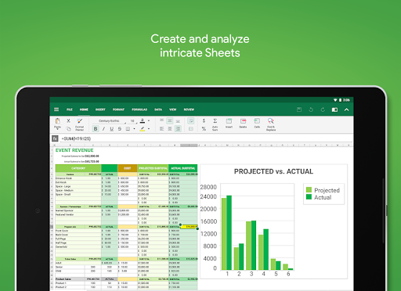Open the File menu
Viewport: 401px width, 291px height.
(x=70, y=110)
